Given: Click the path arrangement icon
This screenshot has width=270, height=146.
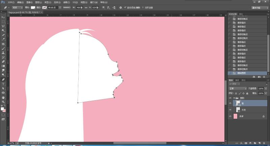Looking at the screenshot, I should coord(114,7).
